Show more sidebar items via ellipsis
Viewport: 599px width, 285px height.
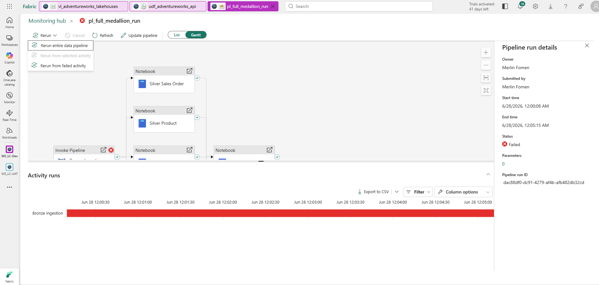(x=9, y=187)
